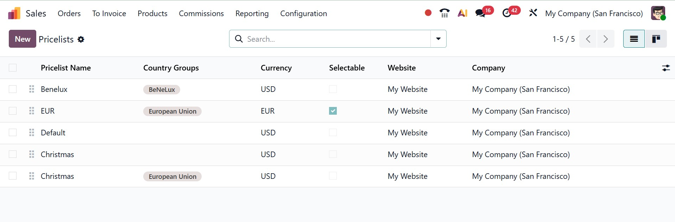This screenshot has width=675, height=222.
Task: Open optional columns adjust icon
Action: pos(665,68)
